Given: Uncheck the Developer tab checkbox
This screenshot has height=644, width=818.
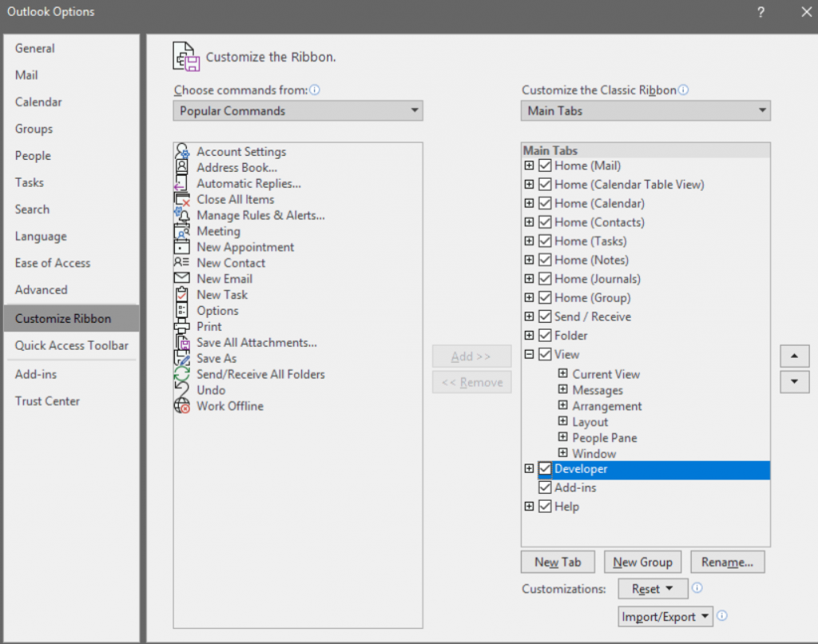Looking at the screenshot, I should [x=545, y=469].
